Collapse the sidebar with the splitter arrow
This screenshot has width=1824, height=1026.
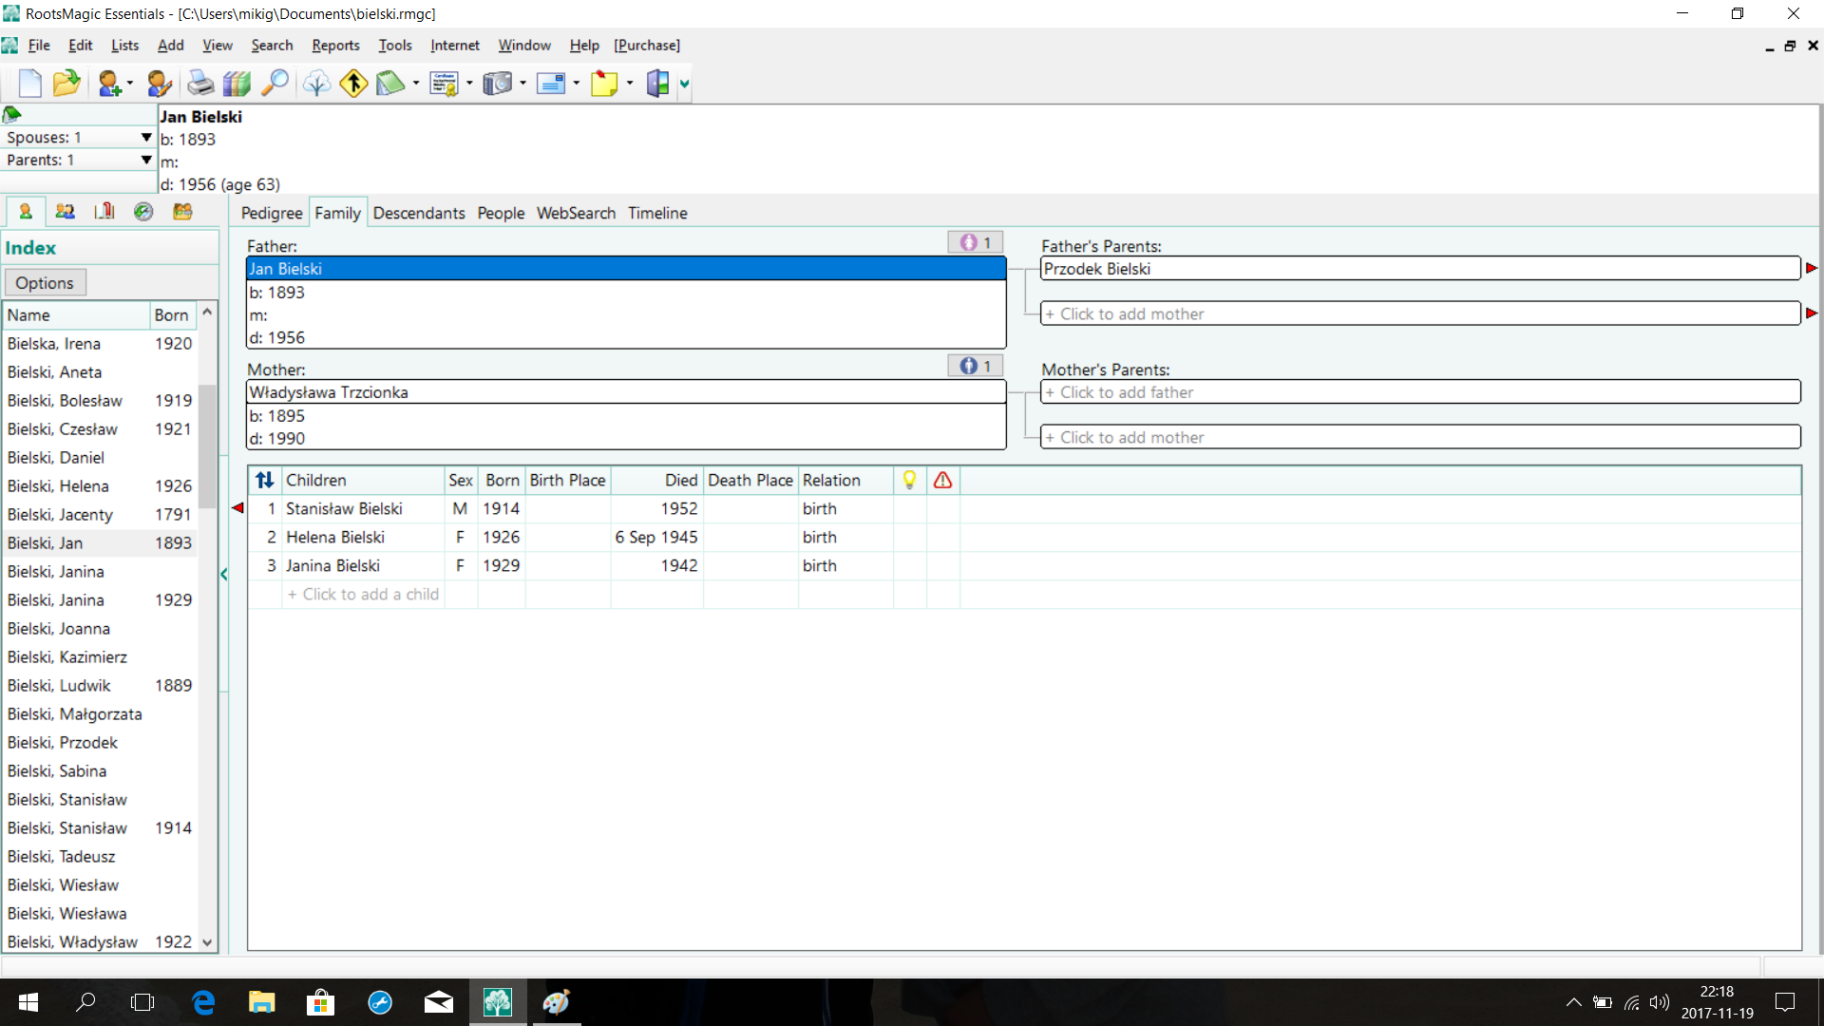tap(224, 574)
